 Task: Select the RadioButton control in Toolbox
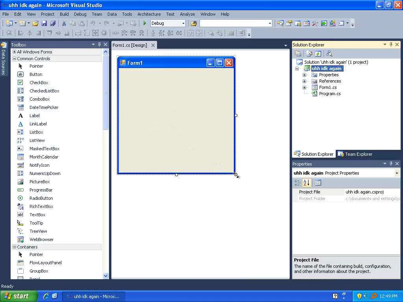(x=41, y=198)
